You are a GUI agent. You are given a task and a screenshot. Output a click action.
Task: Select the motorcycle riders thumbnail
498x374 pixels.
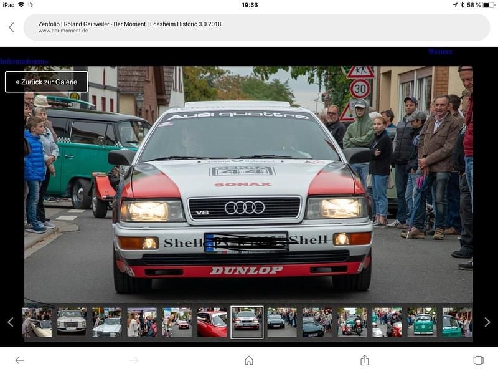[x=352, y=322]
